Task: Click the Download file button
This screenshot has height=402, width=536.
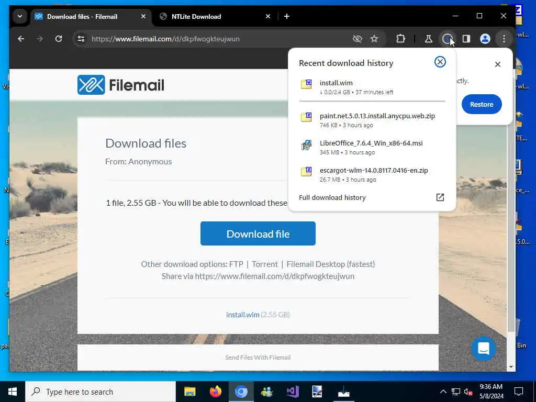Action: click(258, 233)
